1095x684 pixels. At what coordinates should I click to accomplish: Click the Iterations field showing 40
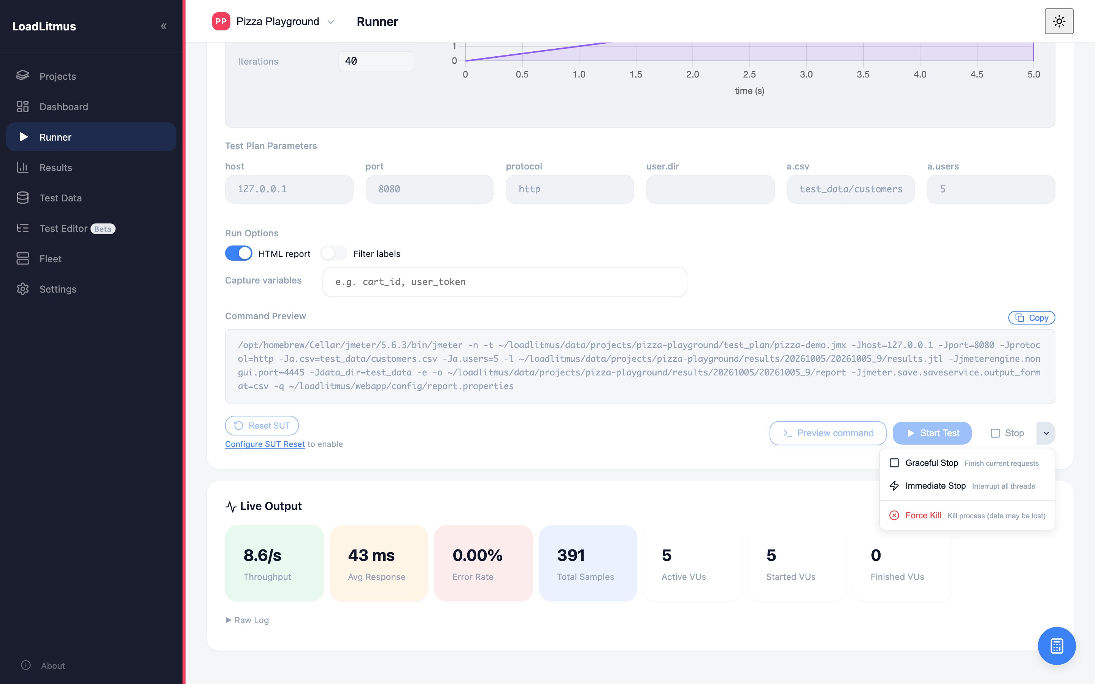pyautogui.click(x=376, y=61)
